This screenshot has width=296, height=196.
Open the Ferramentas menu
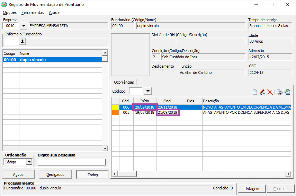(33, 12)
